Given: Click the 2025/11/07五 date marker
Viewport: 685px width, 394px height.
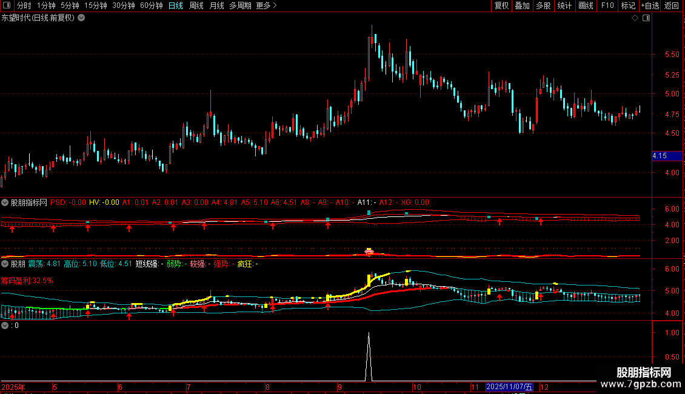Looking at the screenshot, I should pos(509,387).
